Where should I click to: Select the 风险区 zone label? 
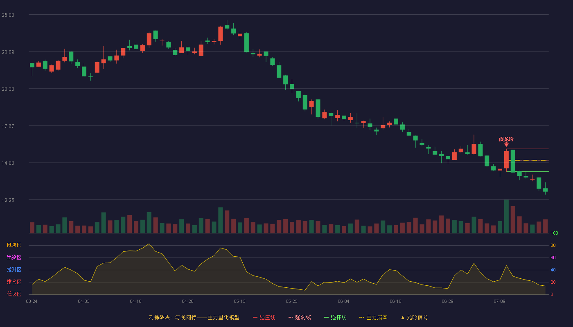coord(14,245)
